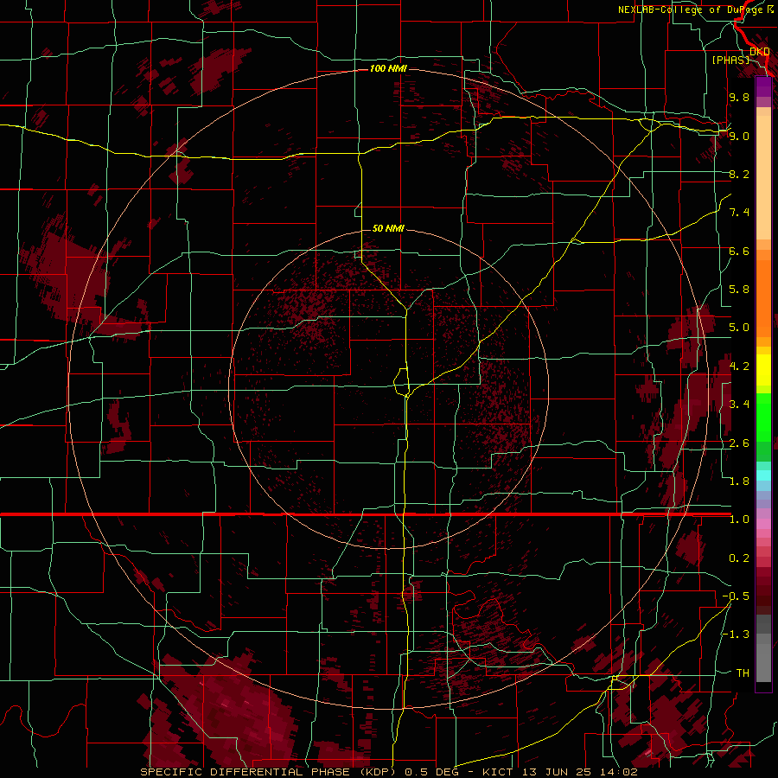
Task: Click the 50 NMI range ring label
Action: point(388,228)
